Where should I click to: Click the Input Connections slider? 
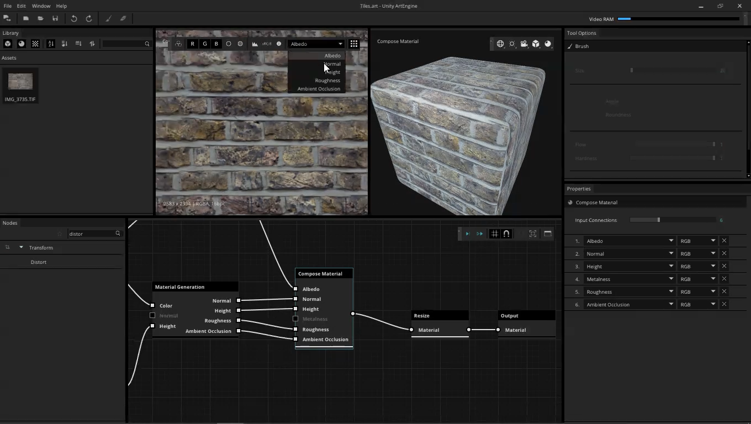(x=658, y=220)
